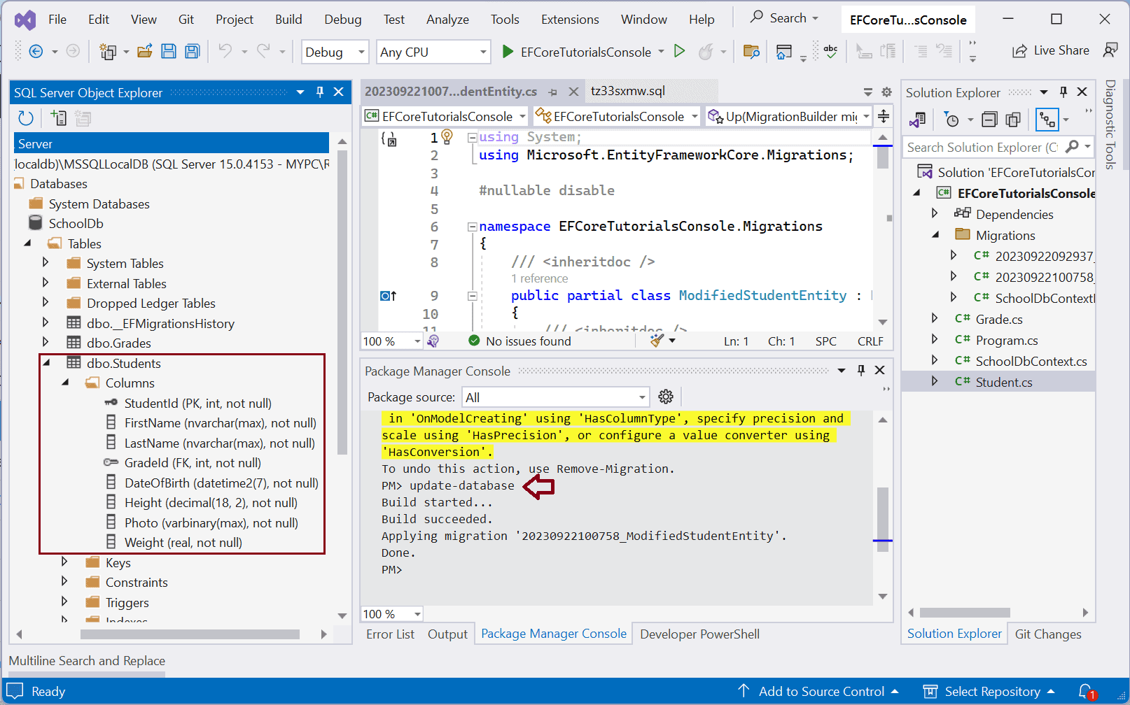Click the Live Share button

[x=1051, y=50]
